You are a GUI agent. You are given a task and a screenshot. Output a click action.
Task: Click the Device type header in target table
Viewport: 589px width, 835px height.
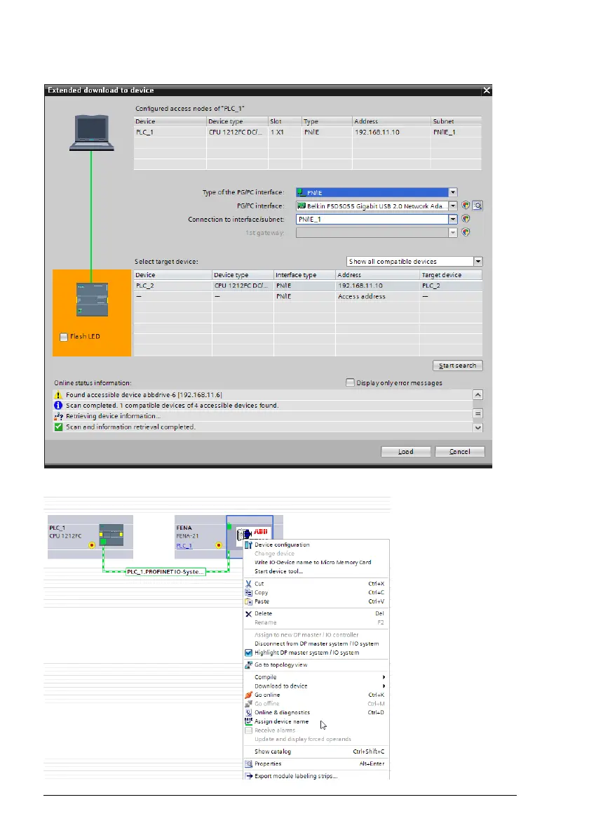tap(243, 275)
